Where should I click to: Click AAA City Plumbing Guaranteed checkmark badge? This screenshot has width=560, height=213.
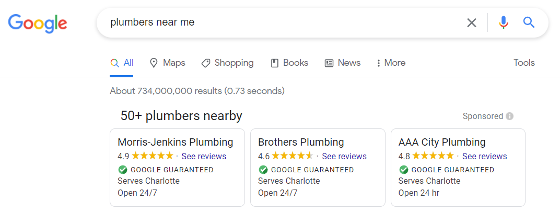coord(403,170)
